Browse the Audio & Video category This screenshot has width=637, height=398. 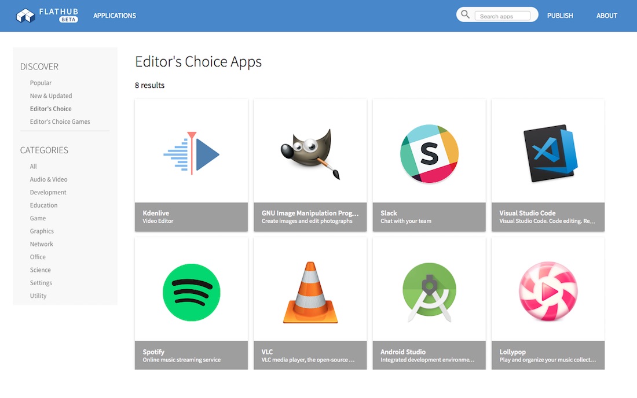click(x=49, y=179)
